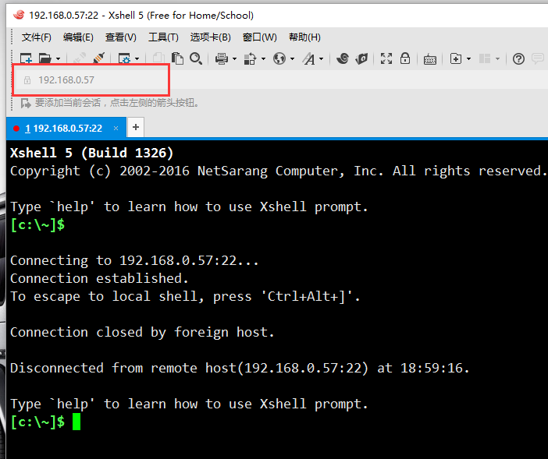Expand the Encoding globe dropdown arrow
The width and height of the screenshot is (548, 459).
coord(293,59)
